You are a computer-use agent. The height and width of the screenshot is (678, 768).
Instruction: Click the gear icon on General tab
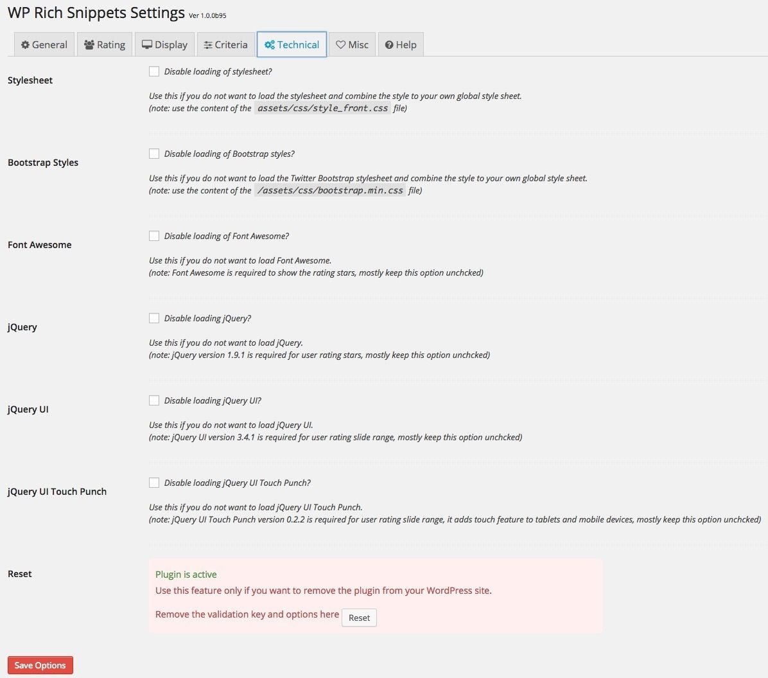pyautogui.click(x=25, y=44)
